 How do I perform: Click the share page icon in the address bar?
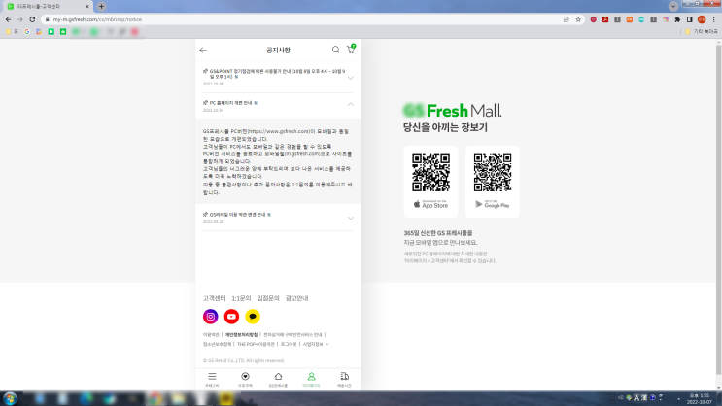567,19
